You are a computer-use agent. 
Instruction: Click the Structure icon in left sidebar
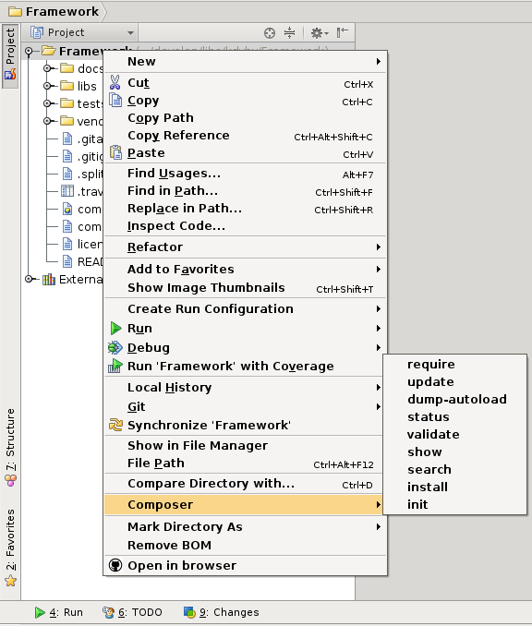pyautogui.click(x=11, y=480)
